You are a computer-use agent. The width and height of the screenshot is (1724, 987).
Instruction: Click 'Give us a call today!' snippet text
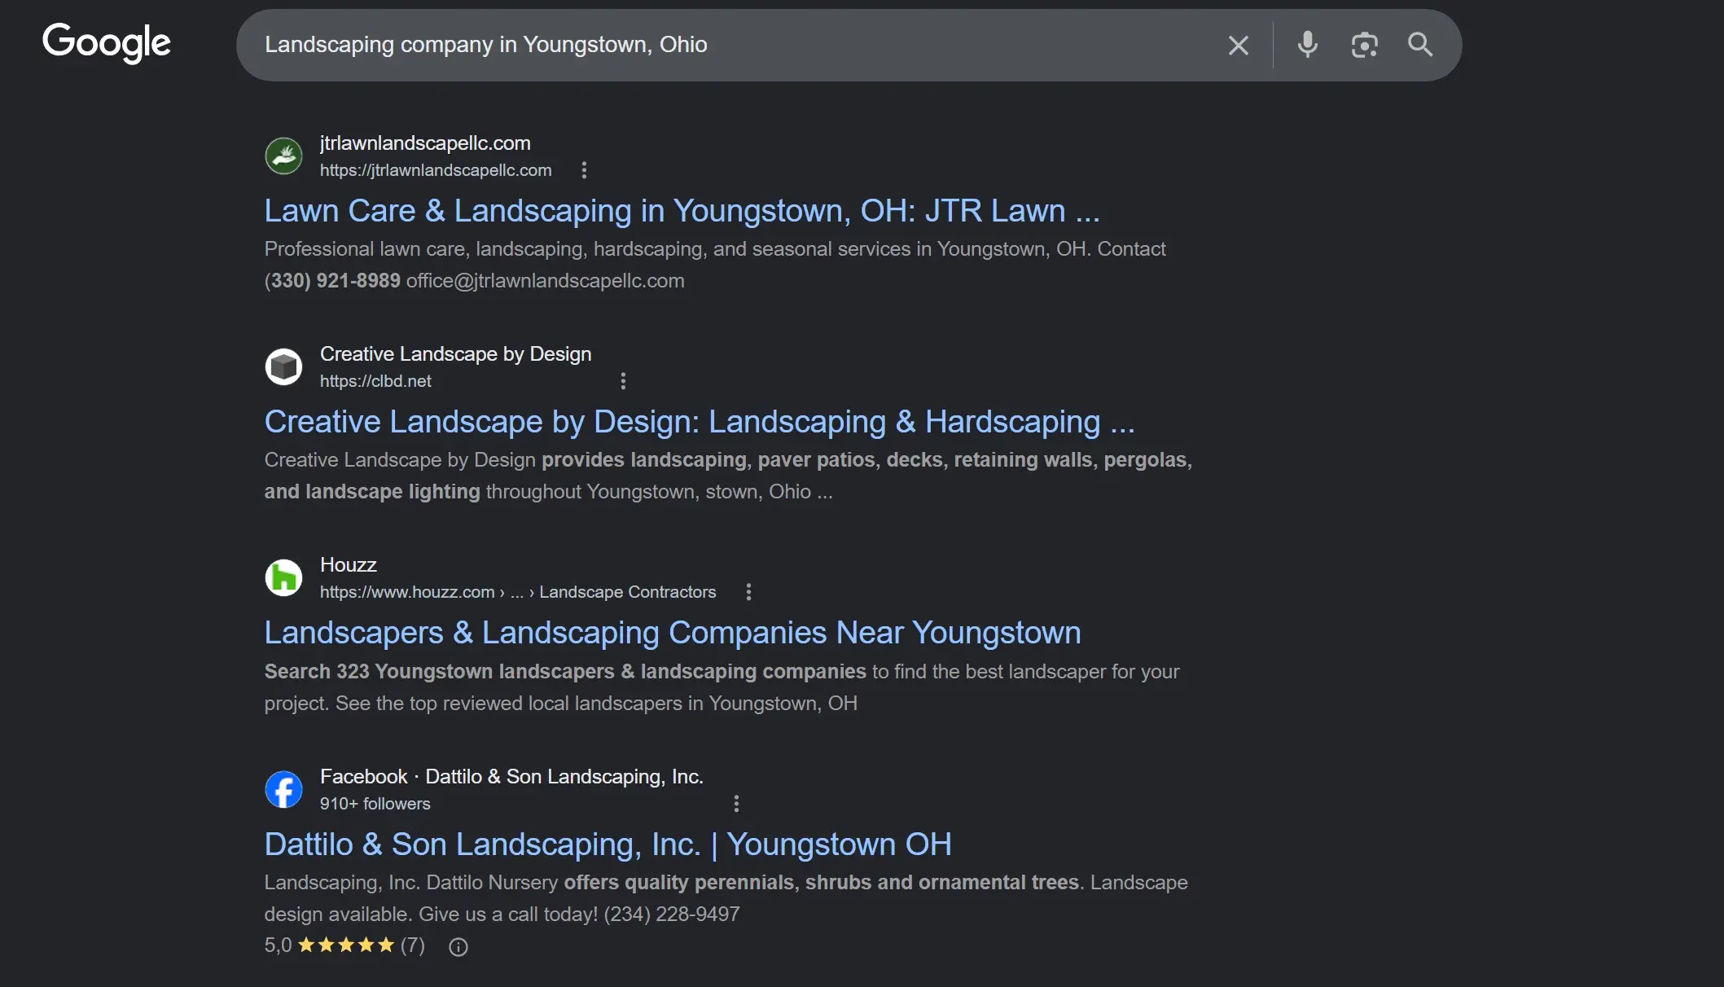coord(508,915)
